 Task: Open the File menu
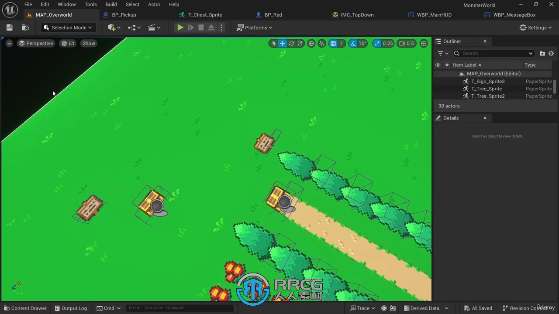28,4
